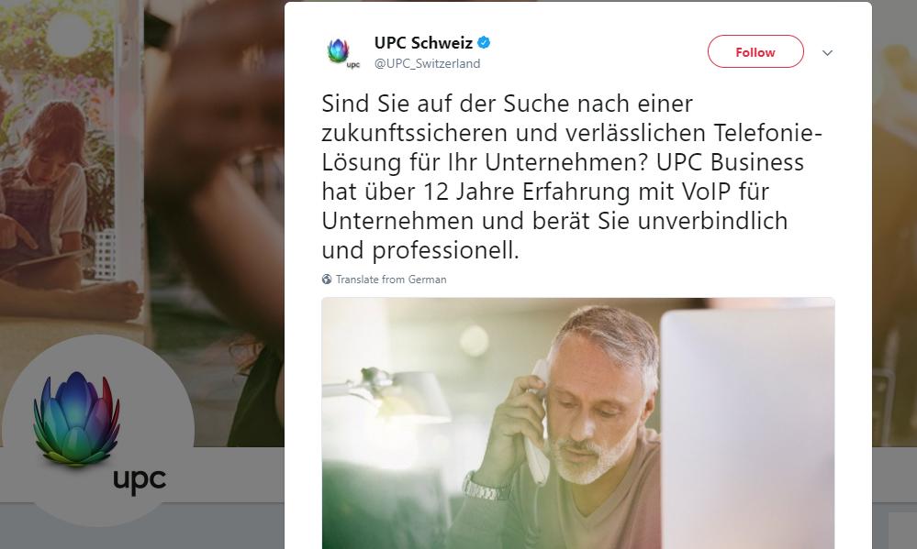The image size is (917, 549).
Task: Follow UPC Schweiz
Action: pos(755,52)
